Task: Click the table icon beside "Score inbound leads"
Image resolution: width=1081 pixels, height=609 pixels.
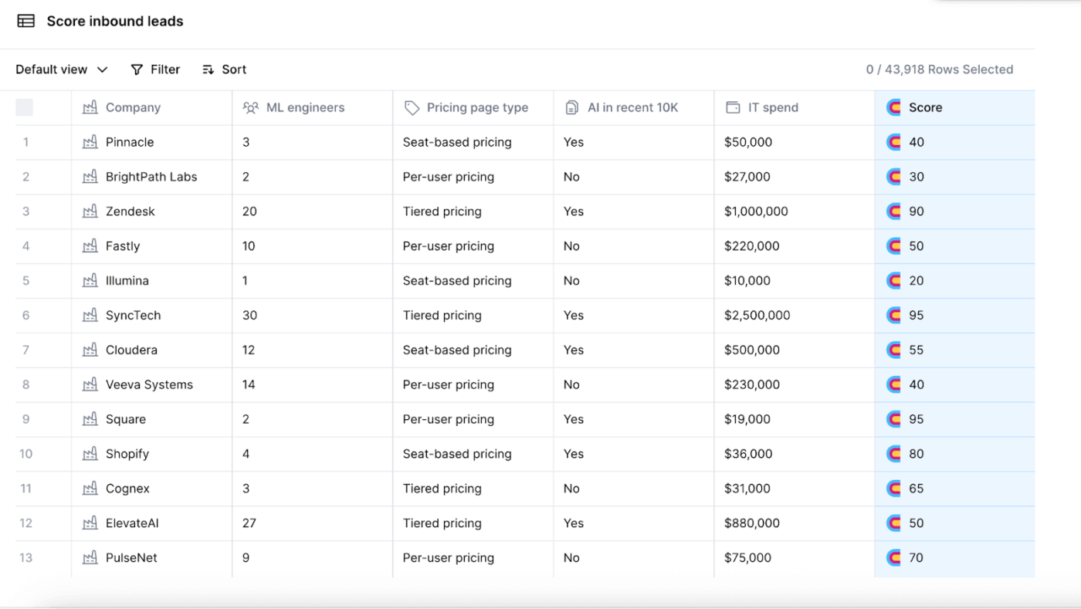Action: click(25, 21)
